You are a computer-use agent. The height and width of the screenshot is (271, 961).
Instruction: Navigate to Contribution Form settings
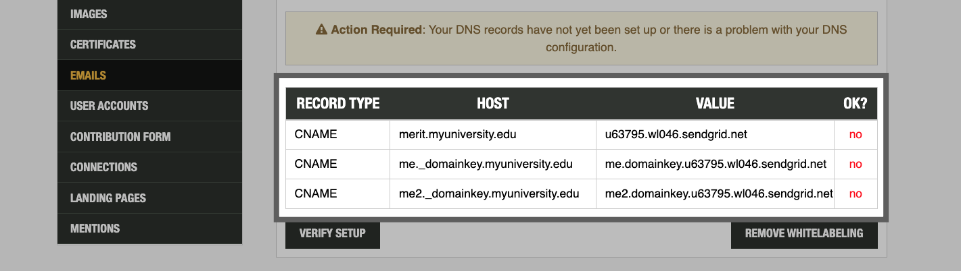coord(120,137)
